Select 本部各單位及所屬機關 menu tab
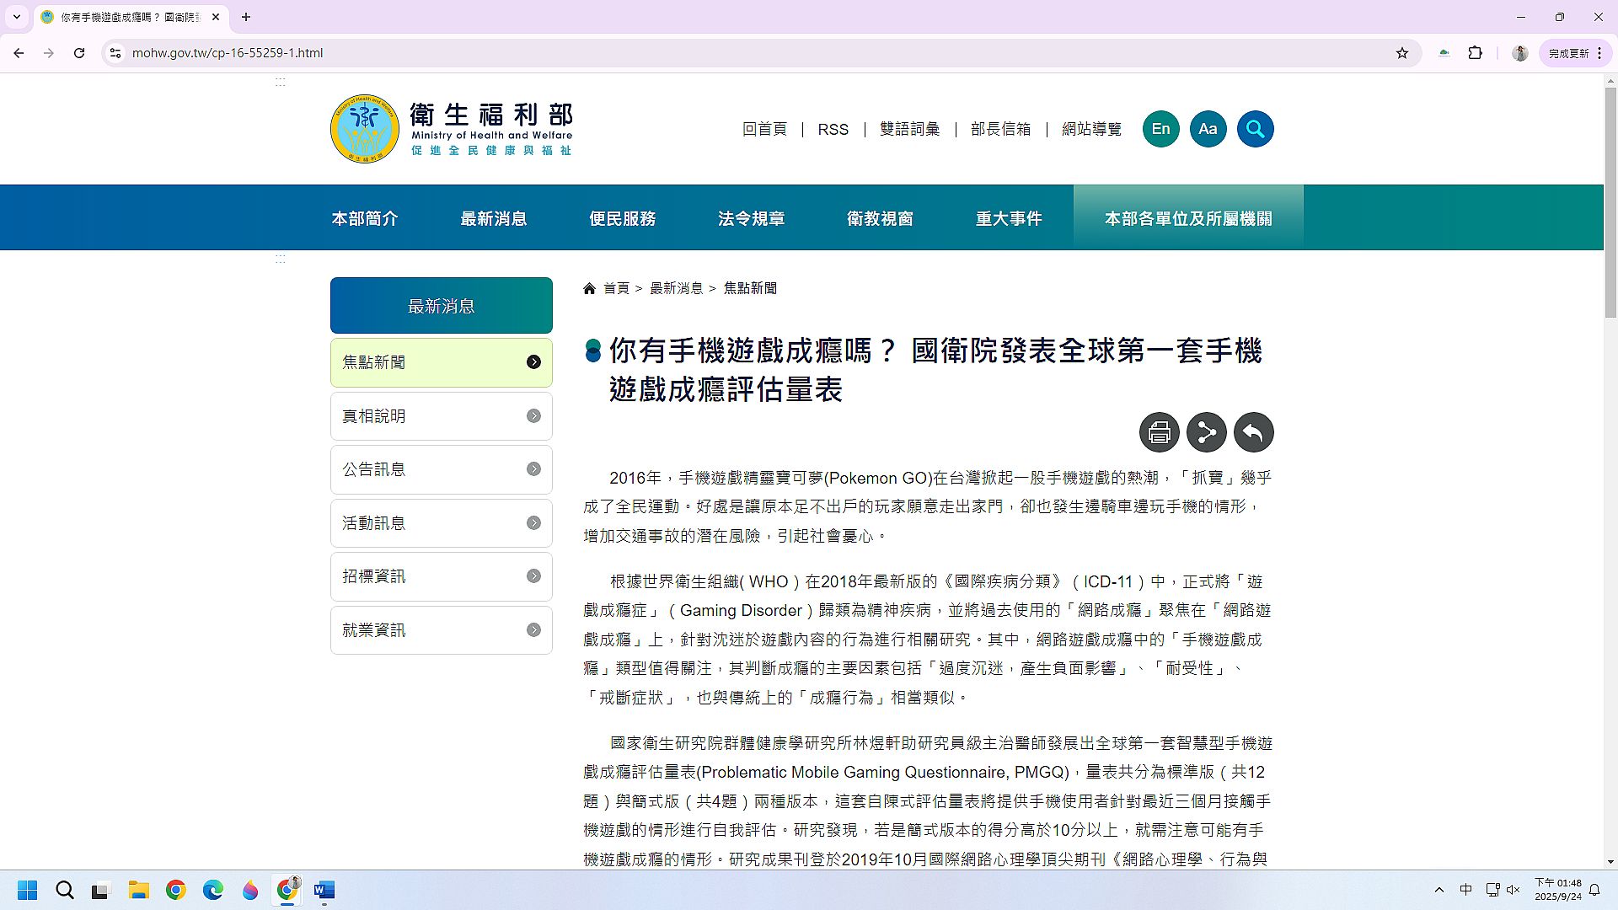Screen dimensions: 1618x910 (1187, 218)
